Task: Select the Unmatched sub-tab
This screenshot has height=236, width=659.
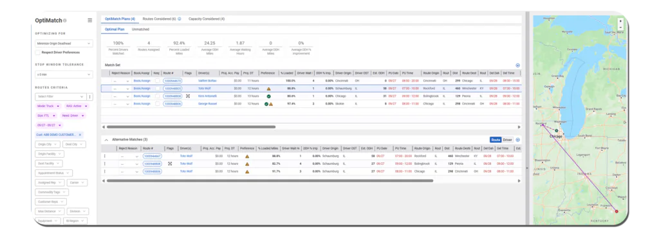Action: coord(140,29)
